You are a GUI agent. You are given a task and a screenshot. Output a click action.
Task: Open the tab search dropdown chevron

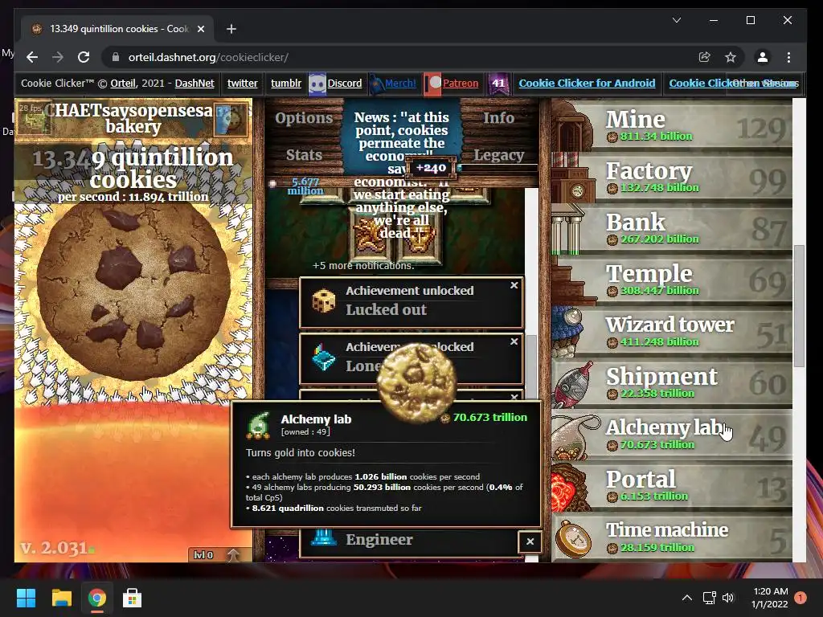(677, 20)
